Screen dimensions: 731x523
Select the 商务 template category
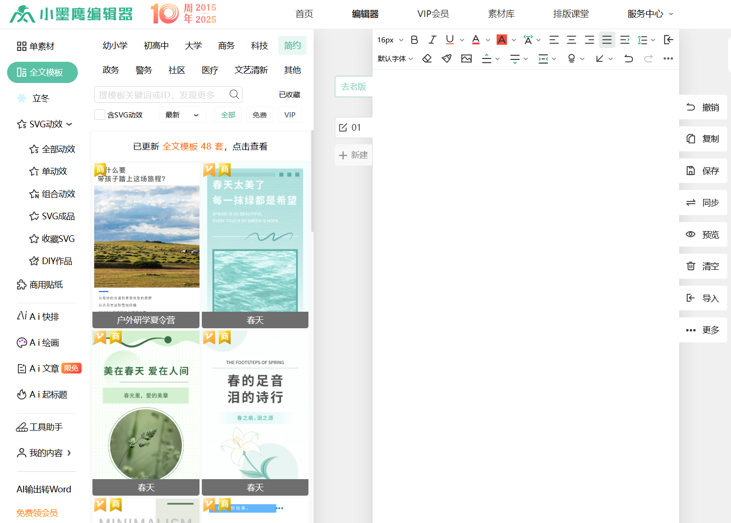click(226, 46)
